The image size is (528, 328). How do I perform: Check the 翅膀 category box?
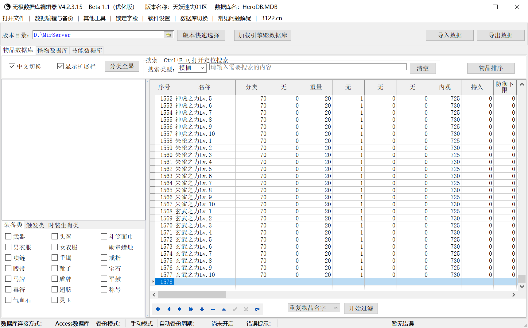coord(55,289)
